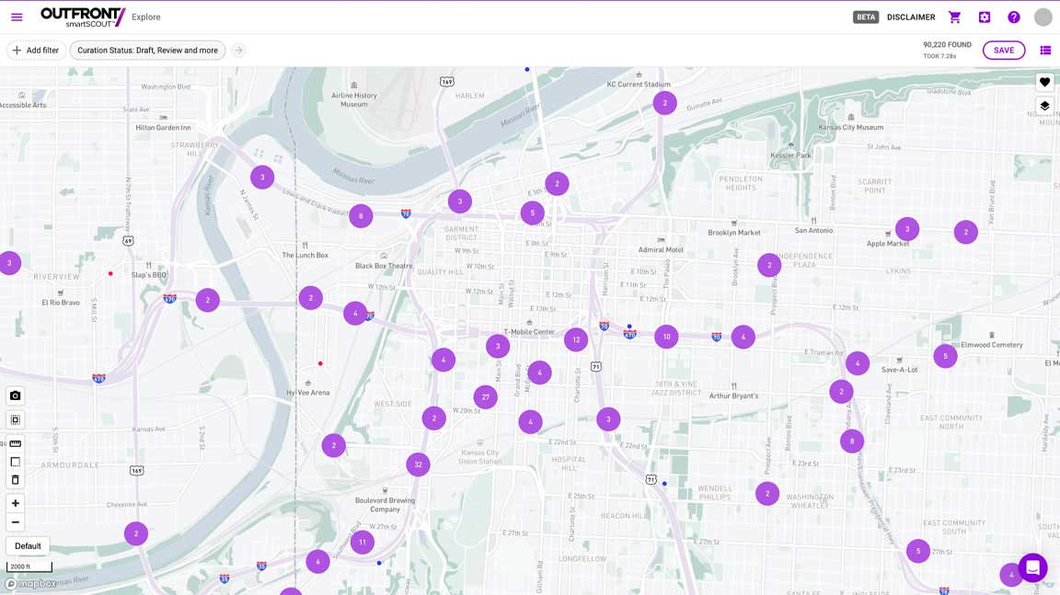Switch to list view beside the SAVE button

[1045, 50]
